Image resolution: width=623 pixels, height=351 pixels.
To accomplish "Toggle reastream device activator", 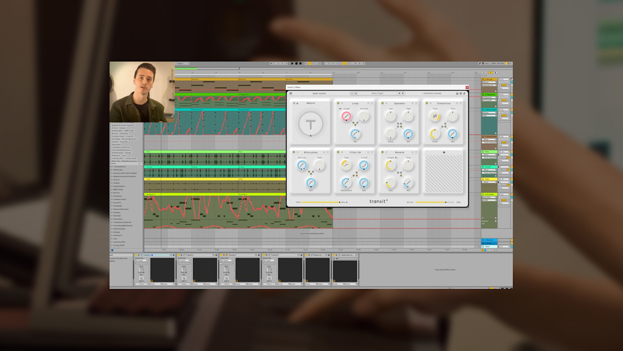I will tap(334, 255).
